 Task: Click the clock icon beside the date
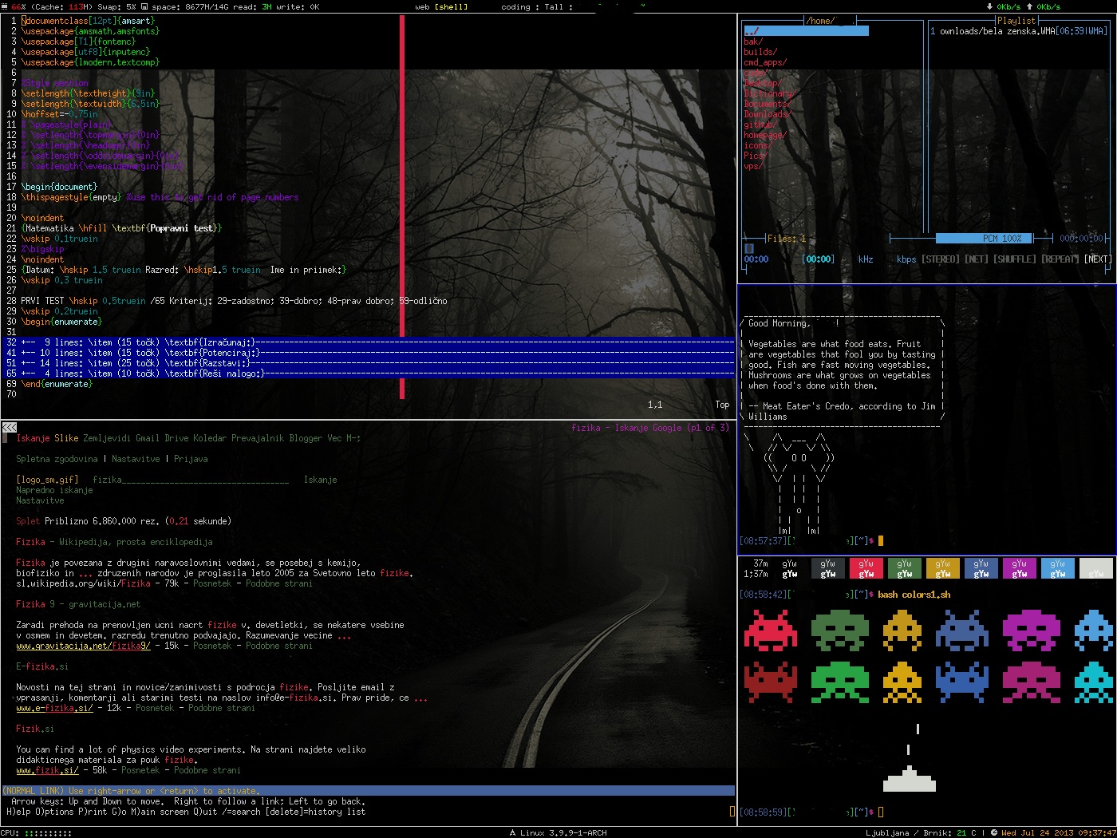pyautogui.click(x=994, y=832)
